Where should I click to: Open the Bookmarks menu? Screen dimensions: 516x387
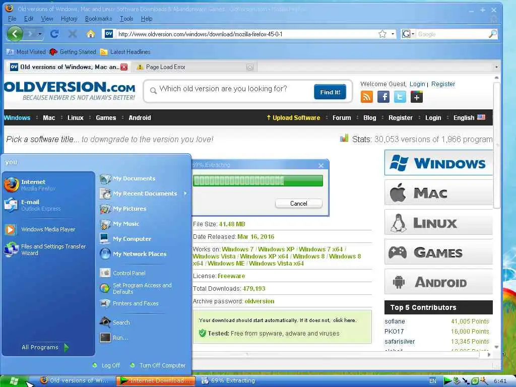(98, 19)
